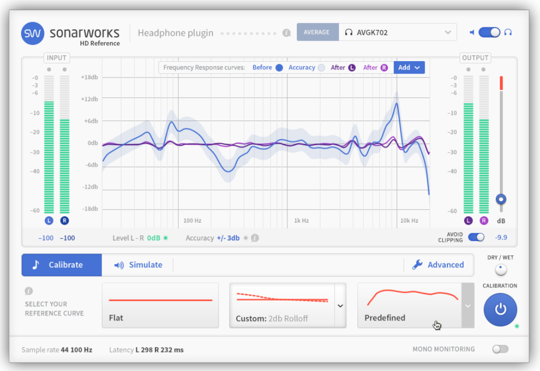
Task: Click the input right peak value -100
Action: pyautogui.click(x=67, y=238)
